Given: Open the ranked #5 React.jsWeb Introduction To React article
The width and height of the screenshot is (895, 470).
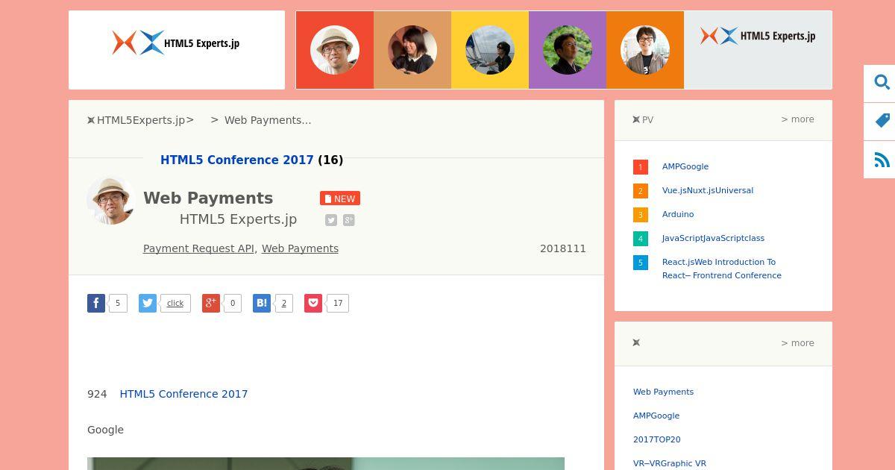Looking at the screenshot, I should coord(722,269).
